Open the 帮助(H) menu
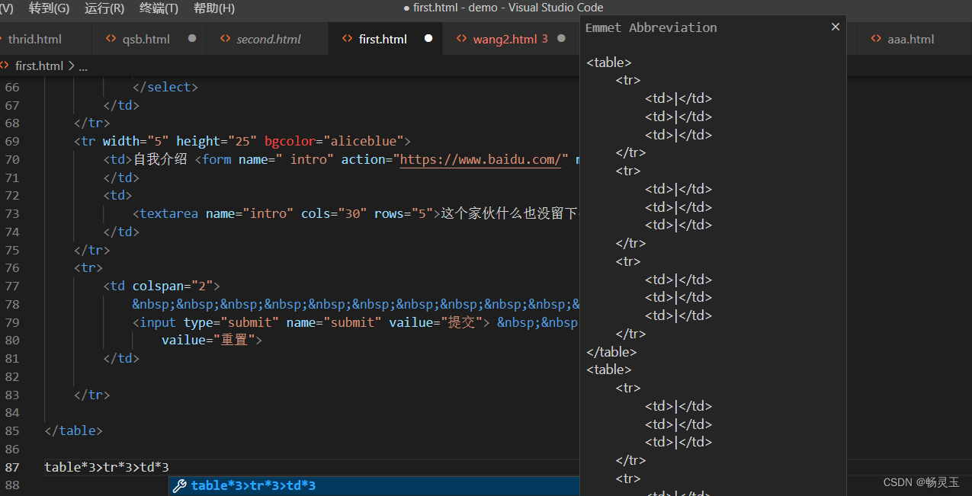The width and height of the screenshot is (972, 496). coord(213,8)
